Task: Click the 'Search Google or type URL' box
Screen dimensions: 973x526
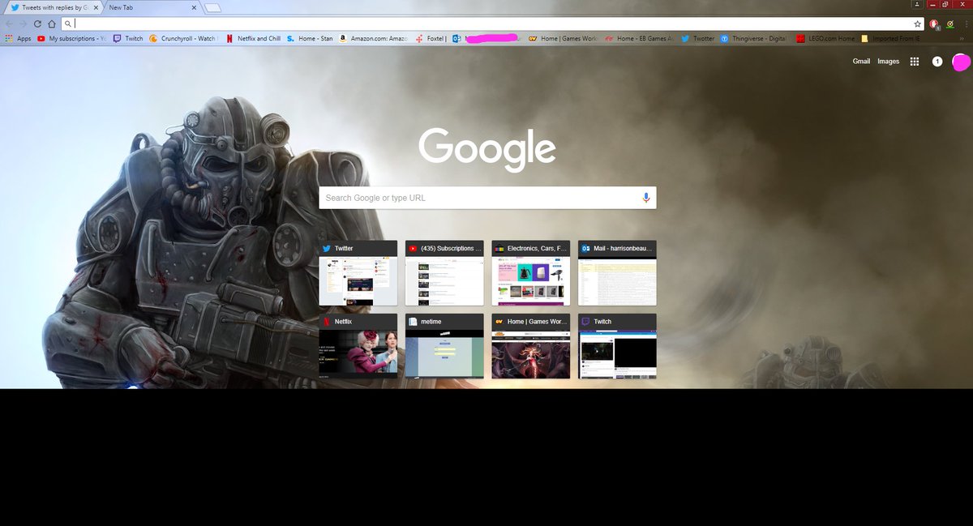Action: (x=487, y=198)
